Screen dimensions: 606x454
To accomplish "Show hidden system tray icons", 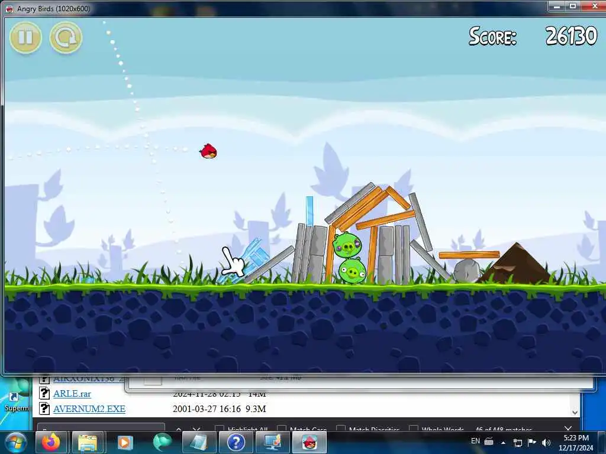I will pos(503,442).
